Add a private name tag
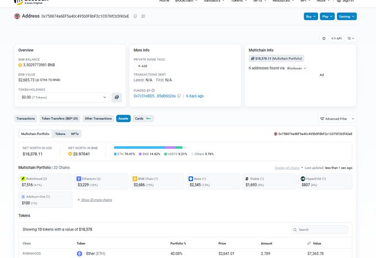The height and width of the screenshot is (258, 376). [143, 66]
